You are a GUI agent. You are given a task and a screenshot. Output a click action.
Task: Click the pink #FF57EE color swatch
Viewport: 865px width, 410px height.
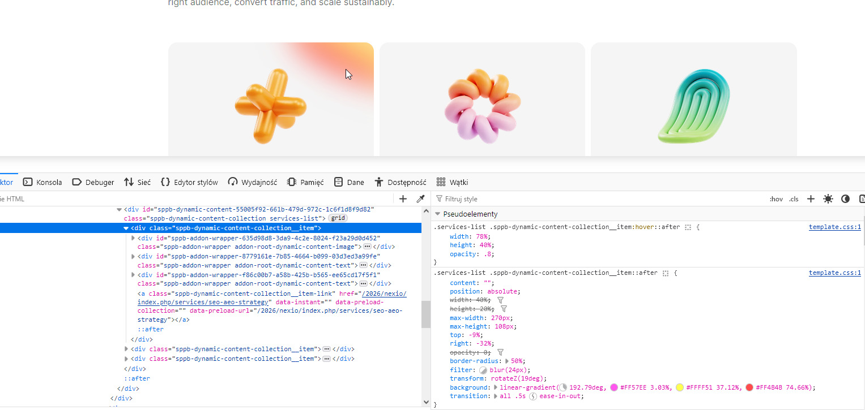[x=613, y=388]
